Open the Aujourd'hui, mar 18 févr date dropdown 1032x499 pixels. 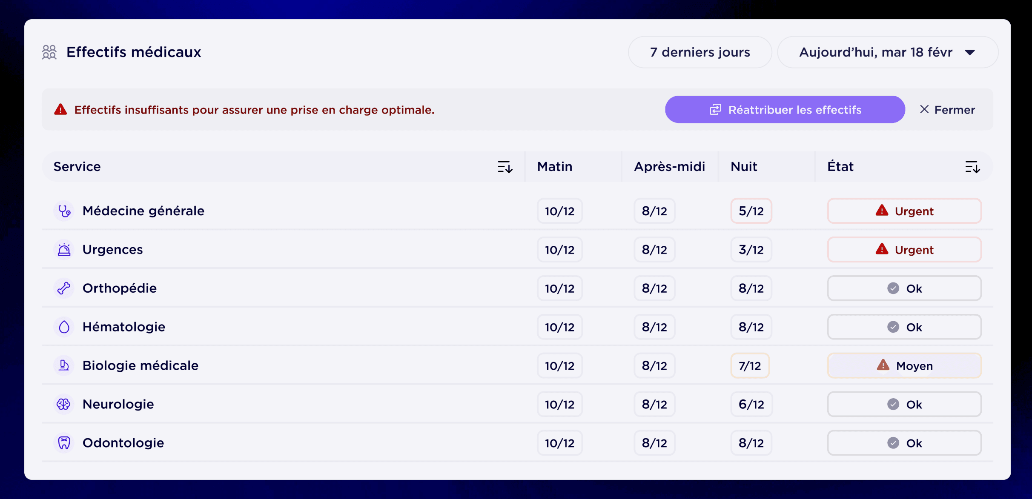coord(888,52)
